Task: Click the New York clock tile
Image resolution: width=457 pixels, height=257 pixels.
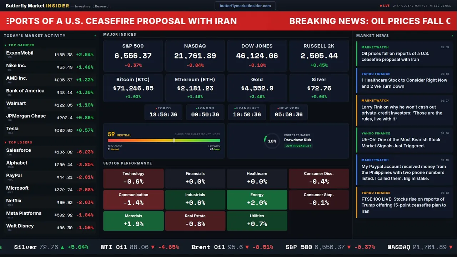Action: tap(288, 112)
